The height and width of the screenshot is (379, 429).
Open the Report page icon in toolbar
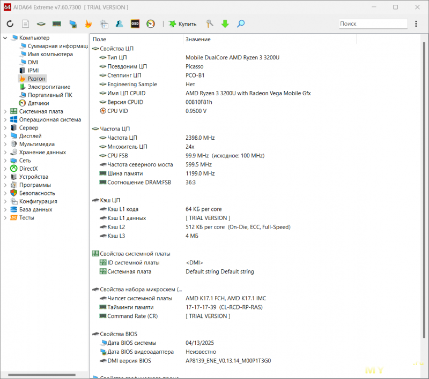coord(25,24)
